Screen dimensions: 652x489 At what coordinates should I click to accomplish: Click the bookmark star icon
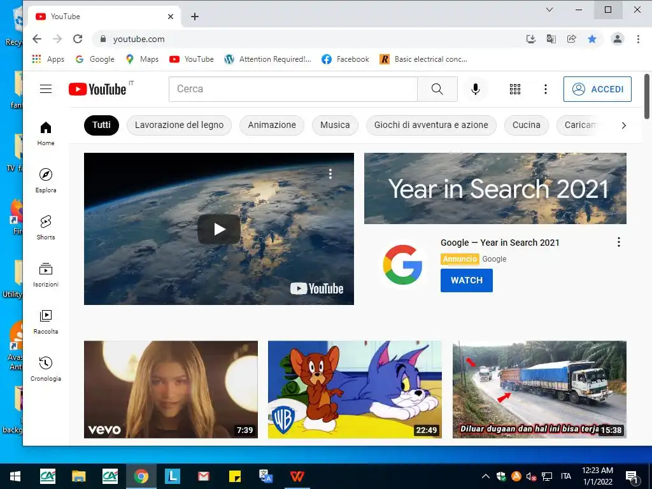(592, 39)
